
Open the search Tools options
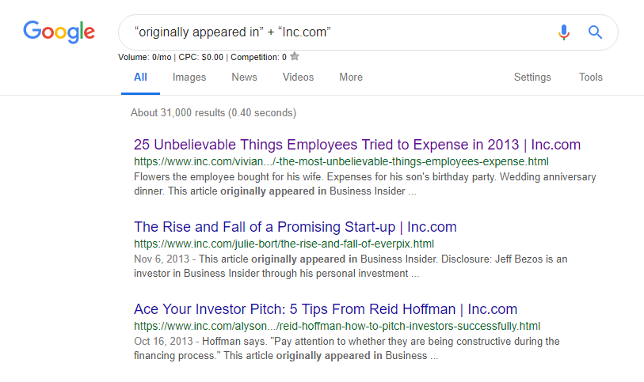tap(590, 78)
